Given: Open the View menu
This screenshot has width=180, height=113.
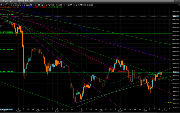Looking at the screenshot, I should click(30, 3).
